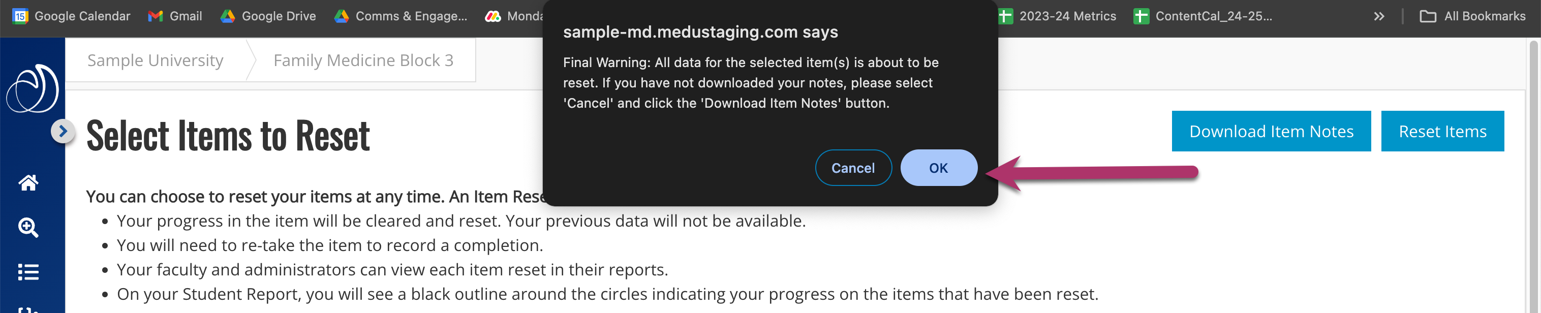Confirm the reset by clicking OK
The height and width of the screenshot is (313, 1541).
tap(938, 168)
